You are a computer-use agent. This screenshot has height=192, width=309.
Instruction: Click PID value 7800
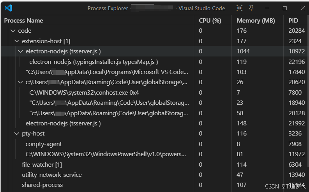click(x=295, y=92)
